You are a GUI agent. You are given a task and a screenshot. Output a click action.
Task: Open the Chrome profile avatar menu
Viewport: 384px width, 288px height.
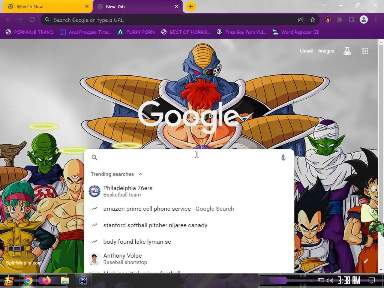tap(364, 19)
